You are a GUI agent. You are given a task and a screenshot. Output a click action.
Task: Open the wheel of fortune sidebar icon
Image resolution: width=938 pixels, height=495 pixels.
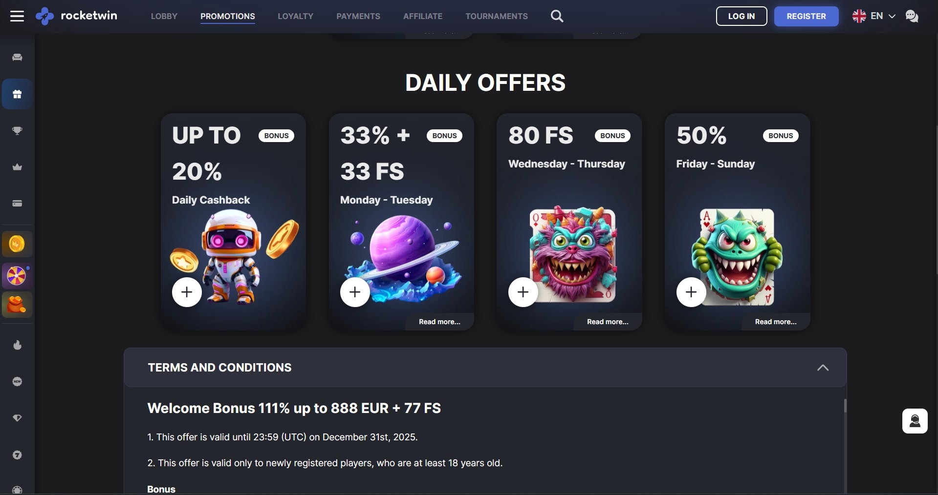(x=17, y=276)
